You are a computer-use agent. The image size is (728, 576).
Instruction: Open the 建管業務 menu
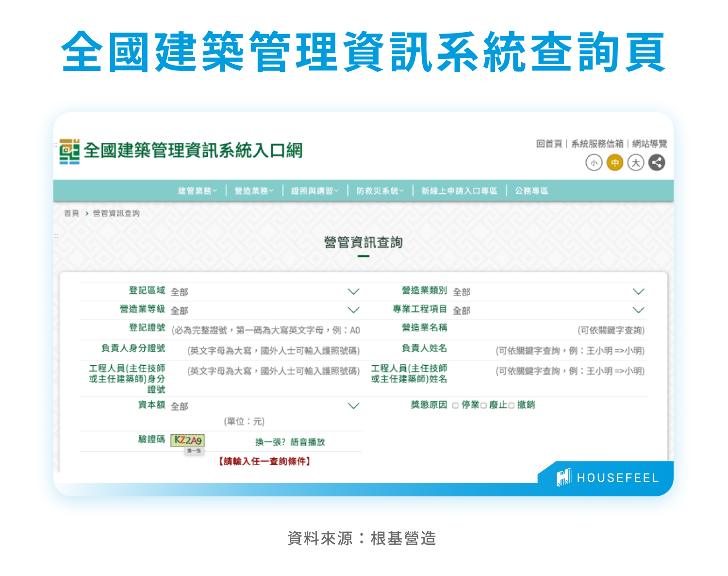(x=198, y=191)
